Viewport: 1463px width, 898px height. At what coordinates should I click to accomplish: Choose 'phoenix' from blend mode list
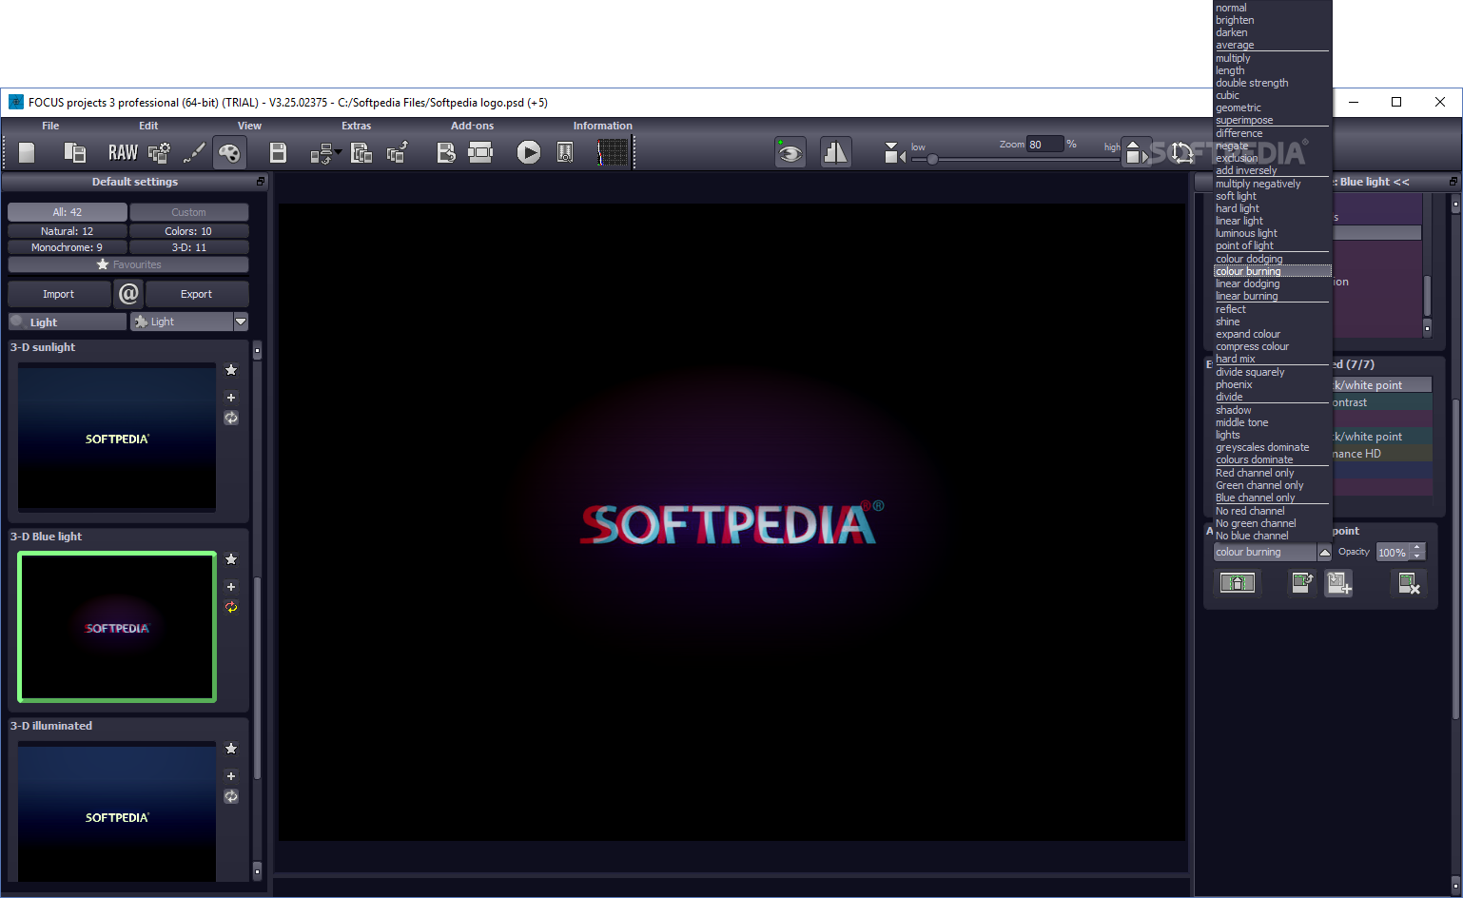coord(1234,384)
